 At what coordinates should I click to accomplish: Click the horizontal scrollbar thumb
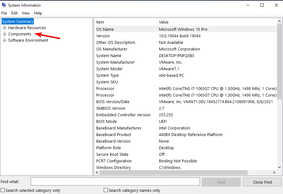[x=173, y=172]
